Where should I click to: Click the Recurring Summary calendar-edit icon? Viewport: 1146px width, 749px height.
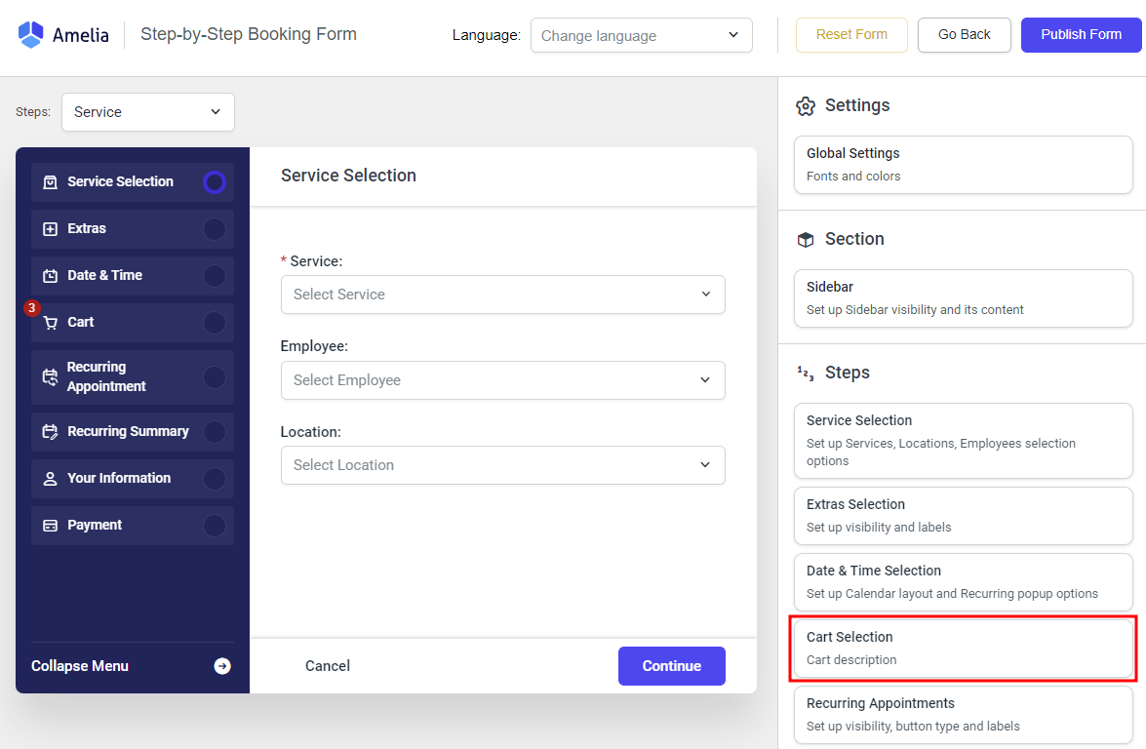click(50, 432)
